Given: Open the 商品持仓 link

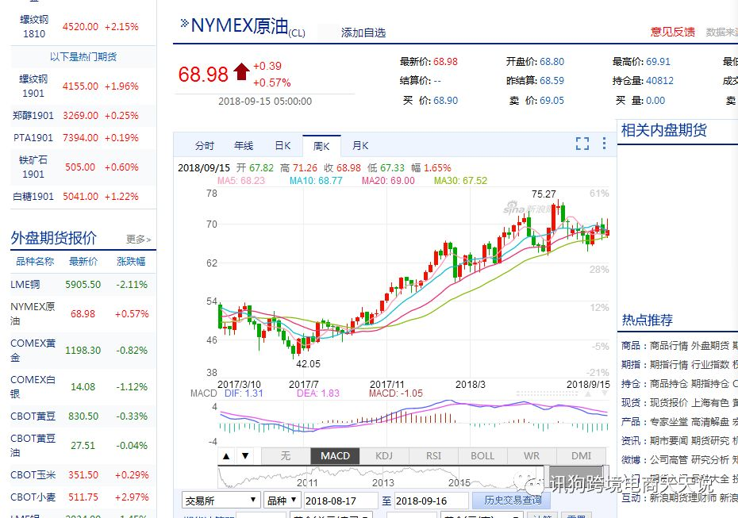Looking at the screenshot, I should 669,384.
